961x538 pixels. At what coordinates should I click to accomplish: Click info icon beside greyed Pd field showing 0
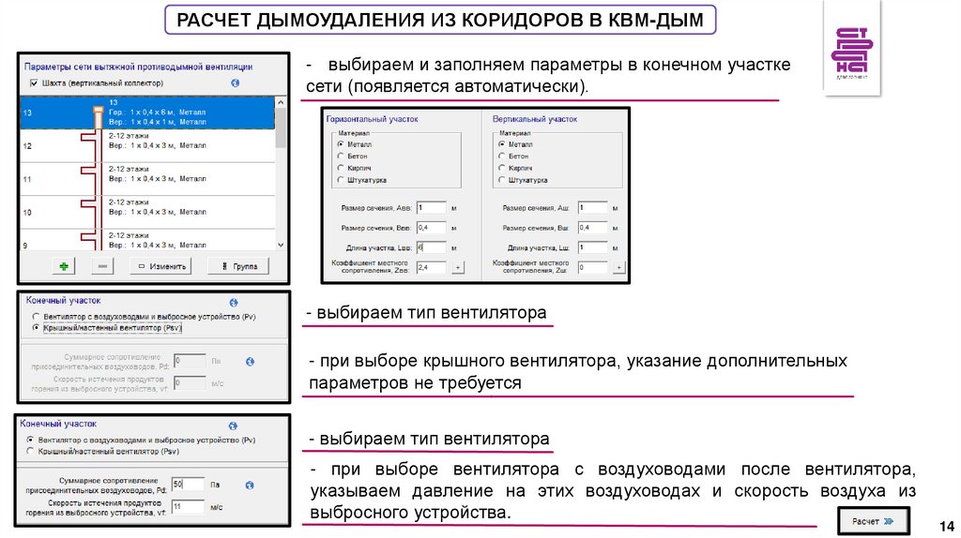pos(250,362)
